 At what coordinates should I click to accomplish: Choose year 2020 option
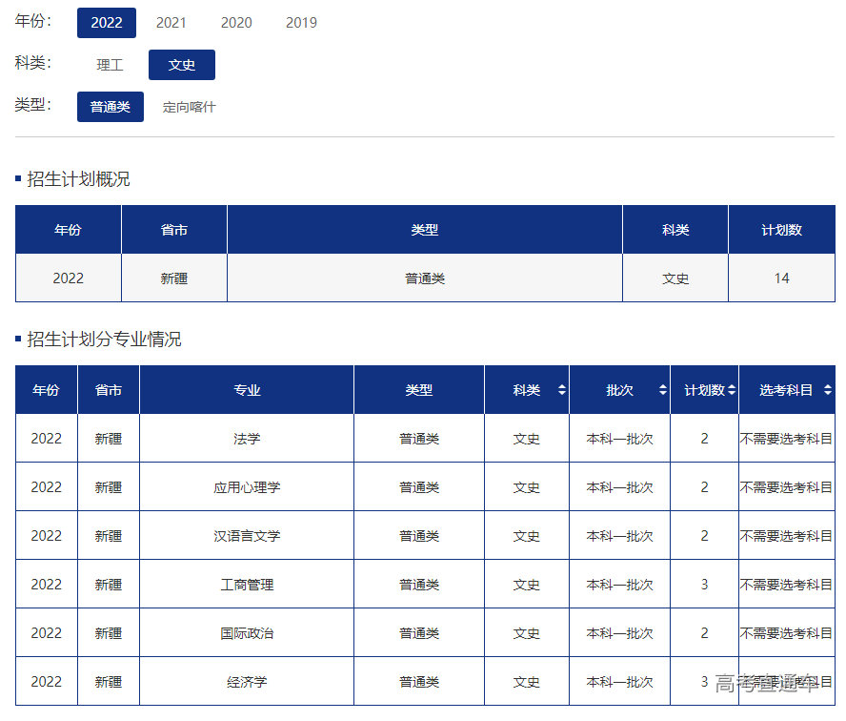[x=236, y=23]
